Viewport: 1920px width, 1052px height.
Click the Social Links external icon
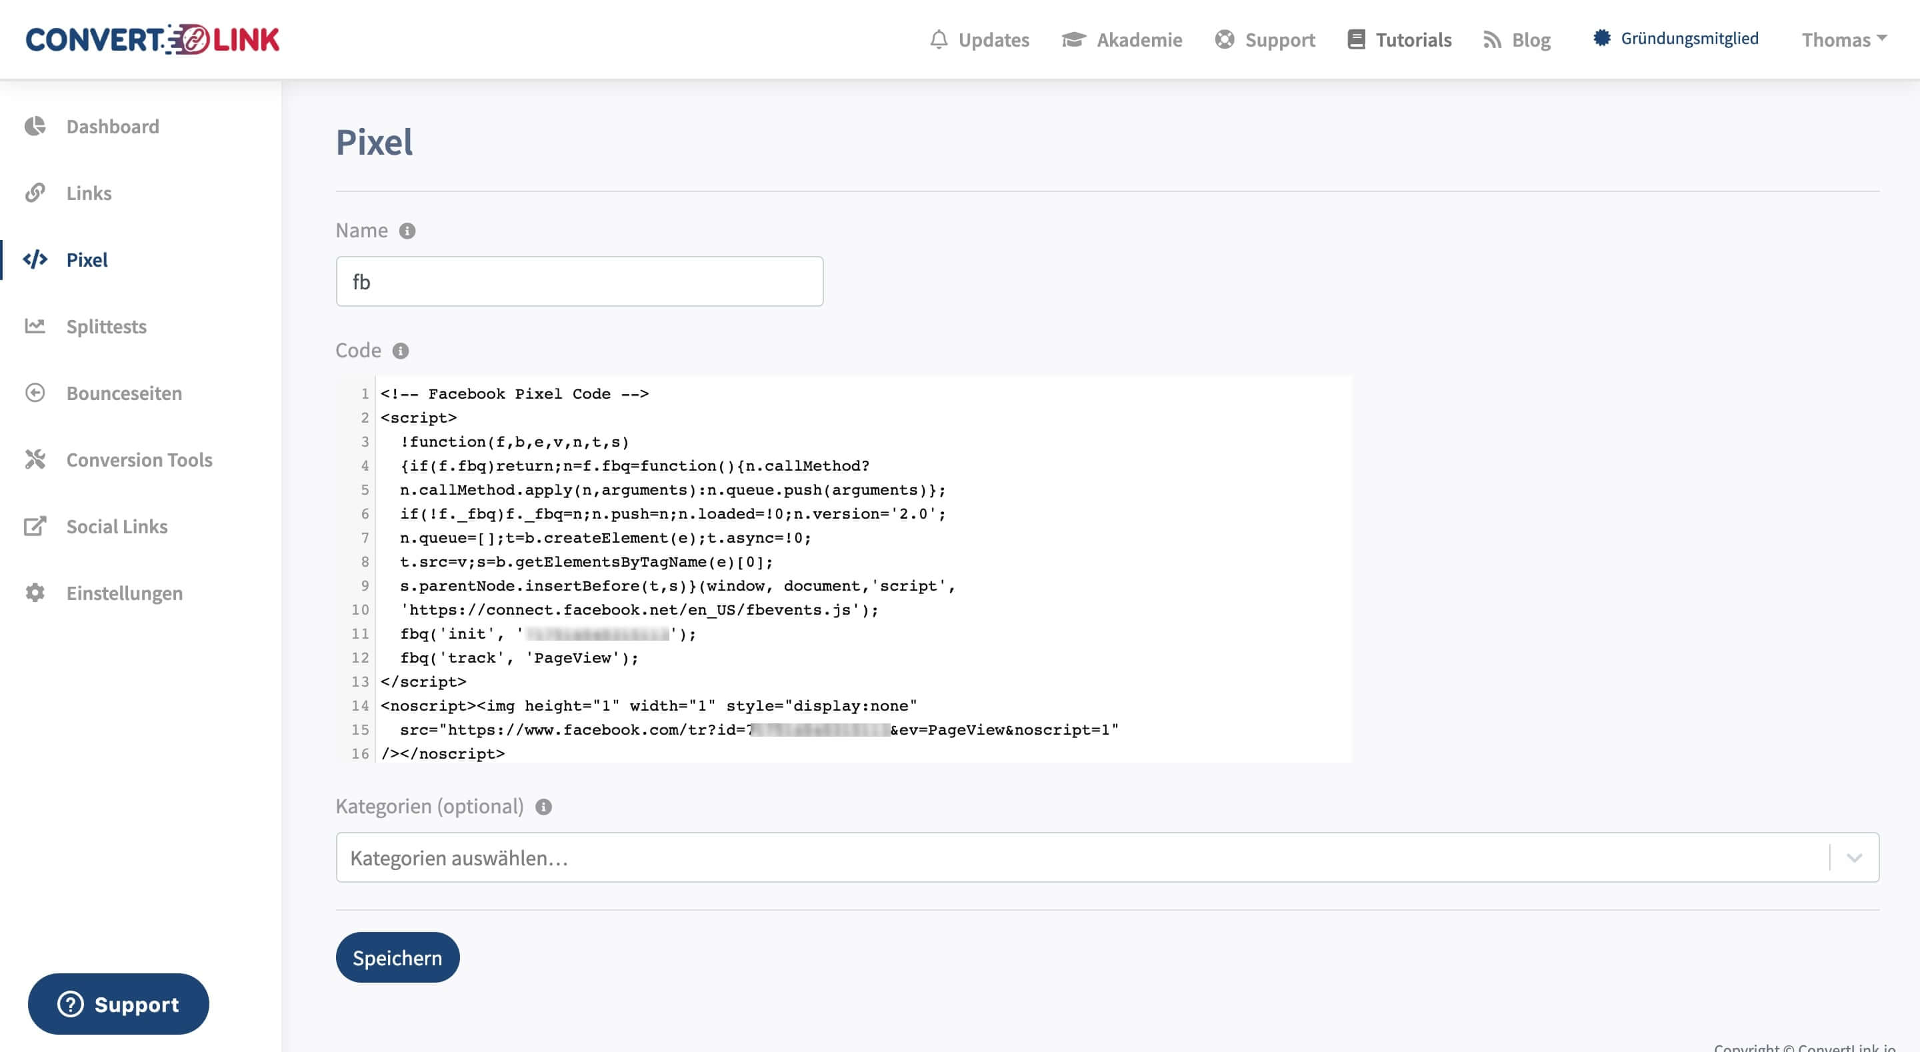(35, 527)
